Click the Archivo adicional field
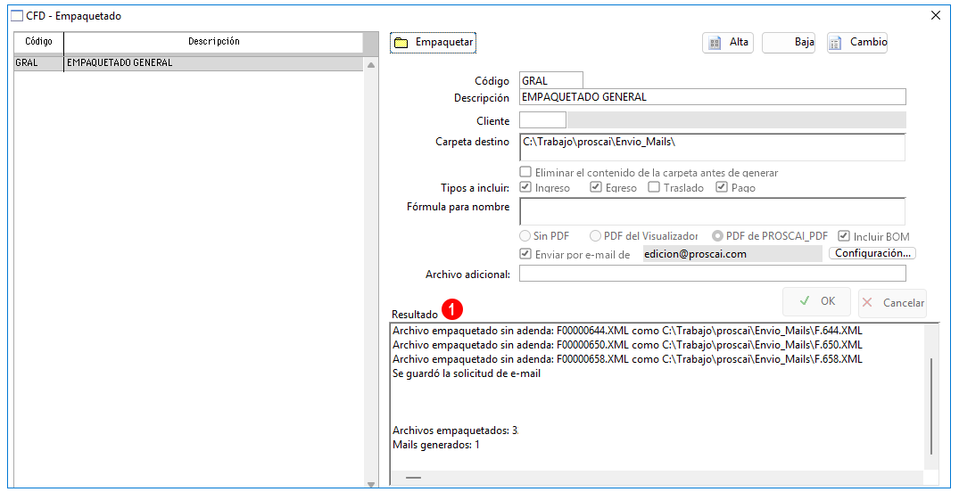The width and height of the screenshot is (959, 492). 713,274
